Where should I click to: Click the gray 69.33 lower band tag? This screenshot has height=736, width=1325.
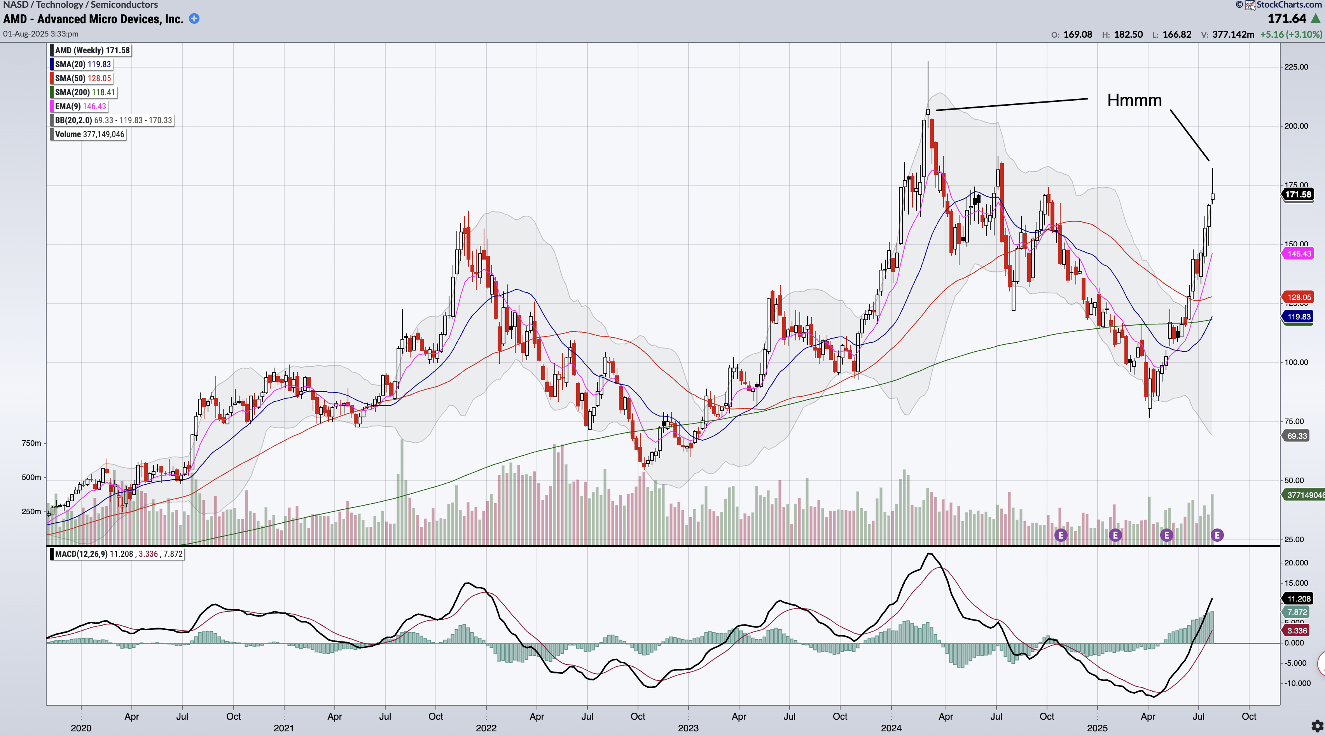point(1297,436)
